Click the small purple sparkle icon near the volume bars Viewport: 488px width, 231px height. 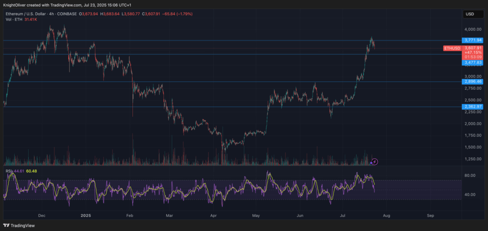click(371, 163)
